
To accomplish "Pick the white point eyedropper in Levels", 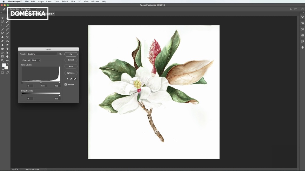I will (x=75, y=79).
